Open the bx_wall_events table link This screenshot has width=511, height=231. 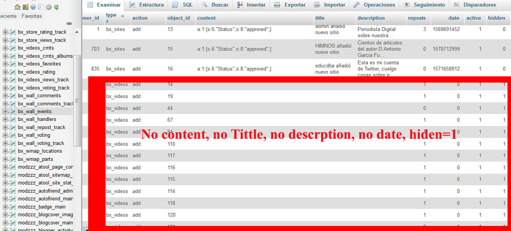pyautogui.click(x=35, y=112)
